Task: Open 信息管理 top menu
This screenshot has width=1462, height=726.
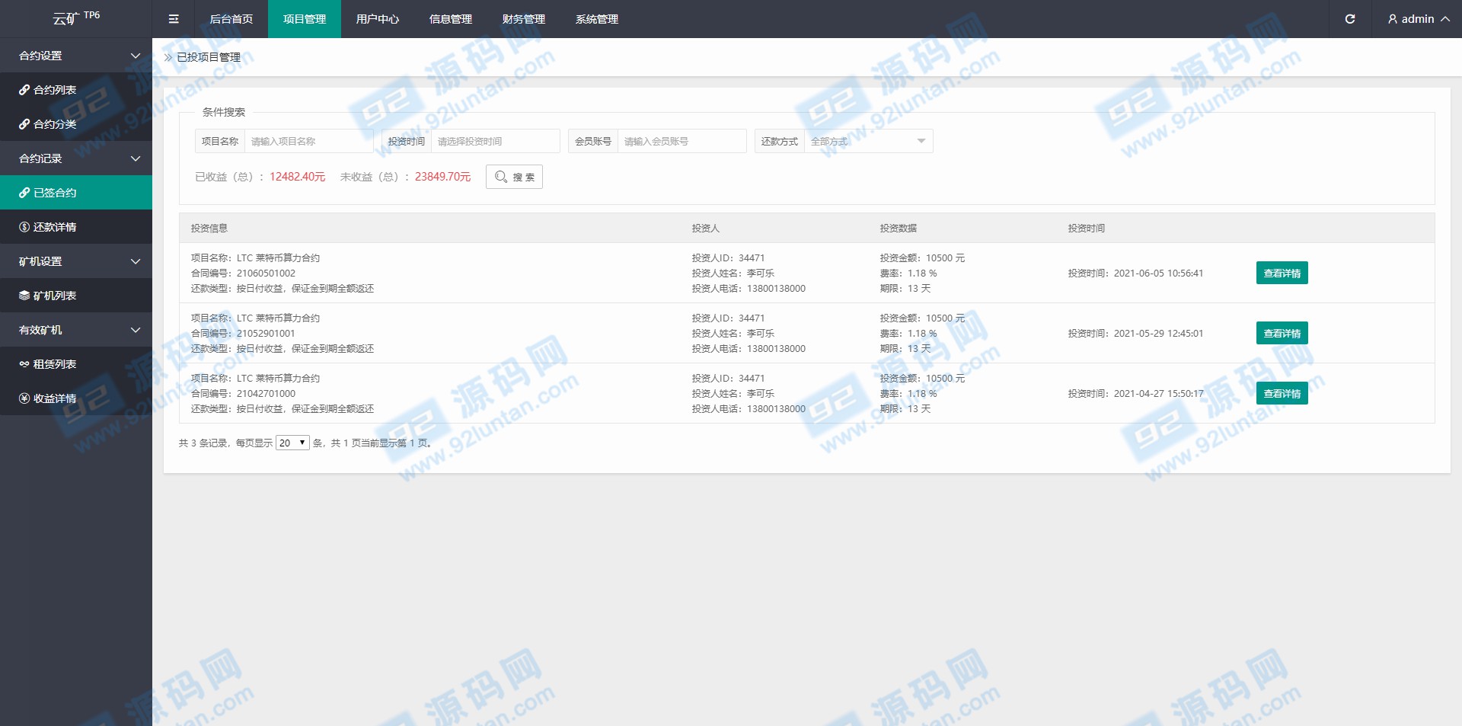Action: pos(451,19)
